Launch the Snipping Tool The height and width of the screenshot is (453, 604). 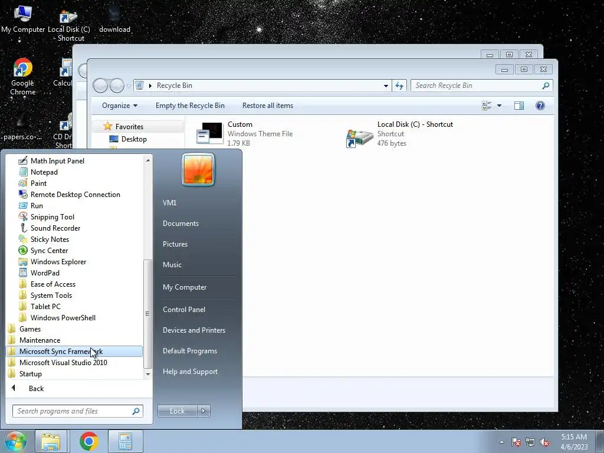pos(52,216)
